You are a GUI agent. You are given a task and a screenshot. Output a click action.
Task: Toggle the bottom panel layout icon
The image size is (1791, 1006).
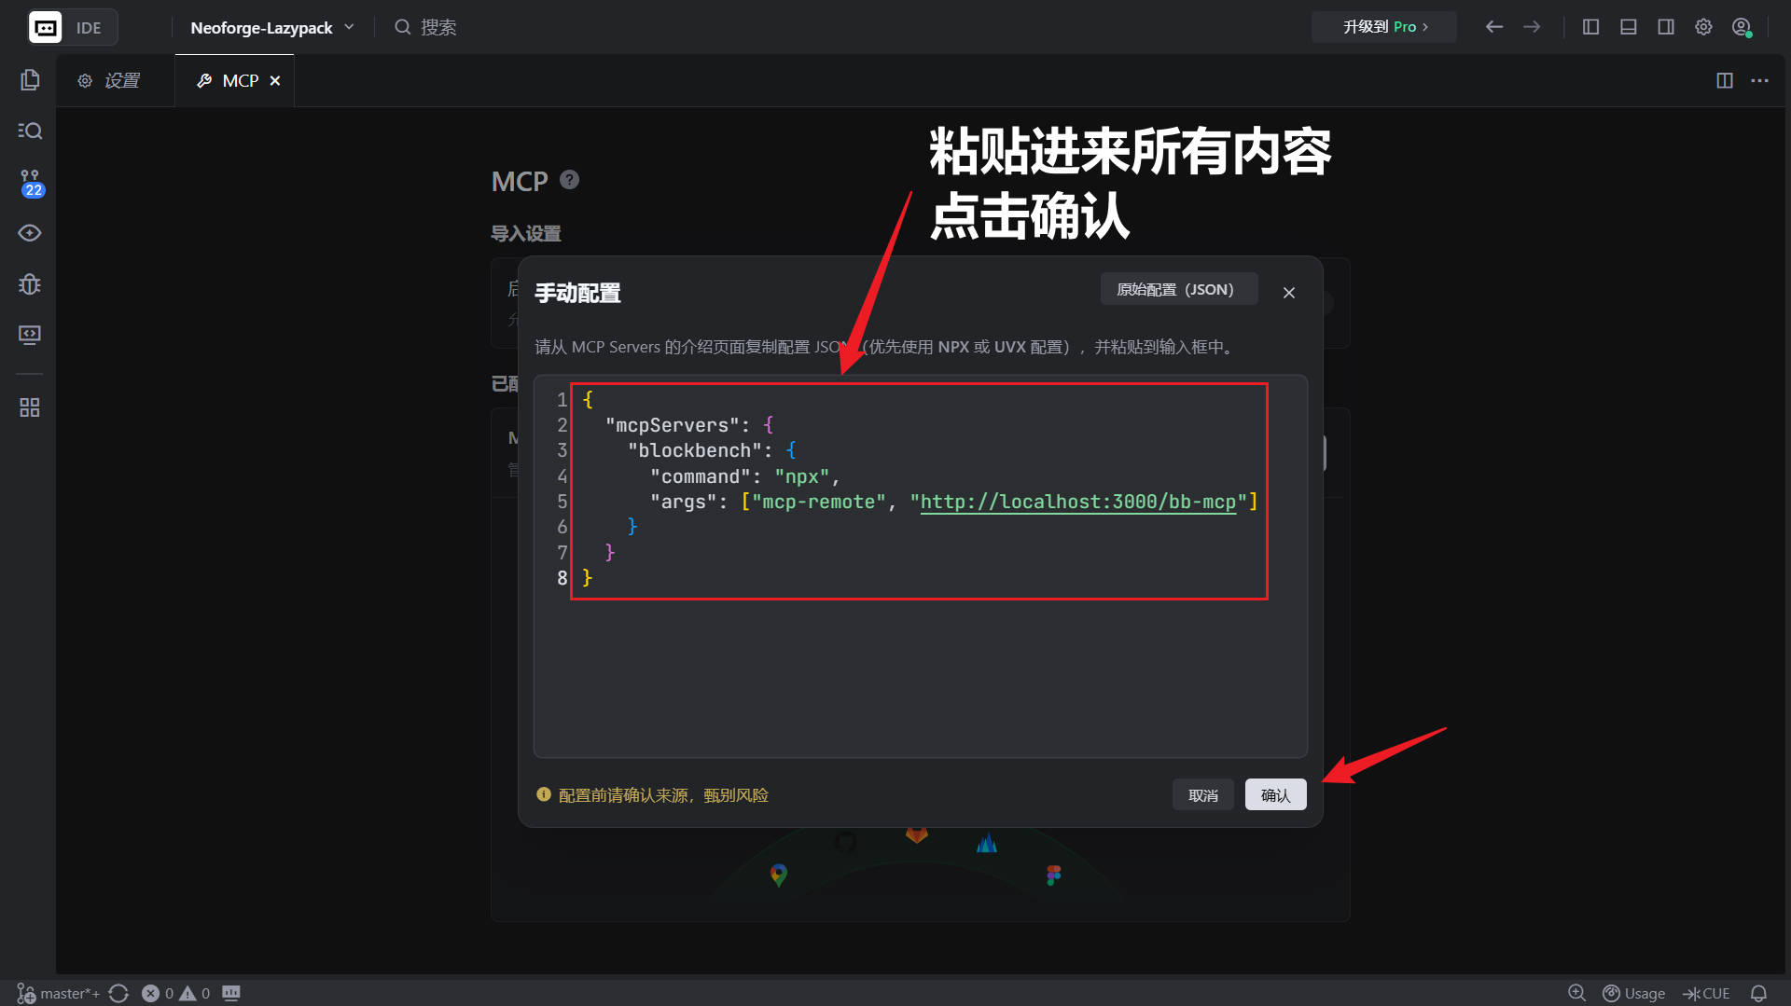pyautogui.click(x=1629, y=27)
